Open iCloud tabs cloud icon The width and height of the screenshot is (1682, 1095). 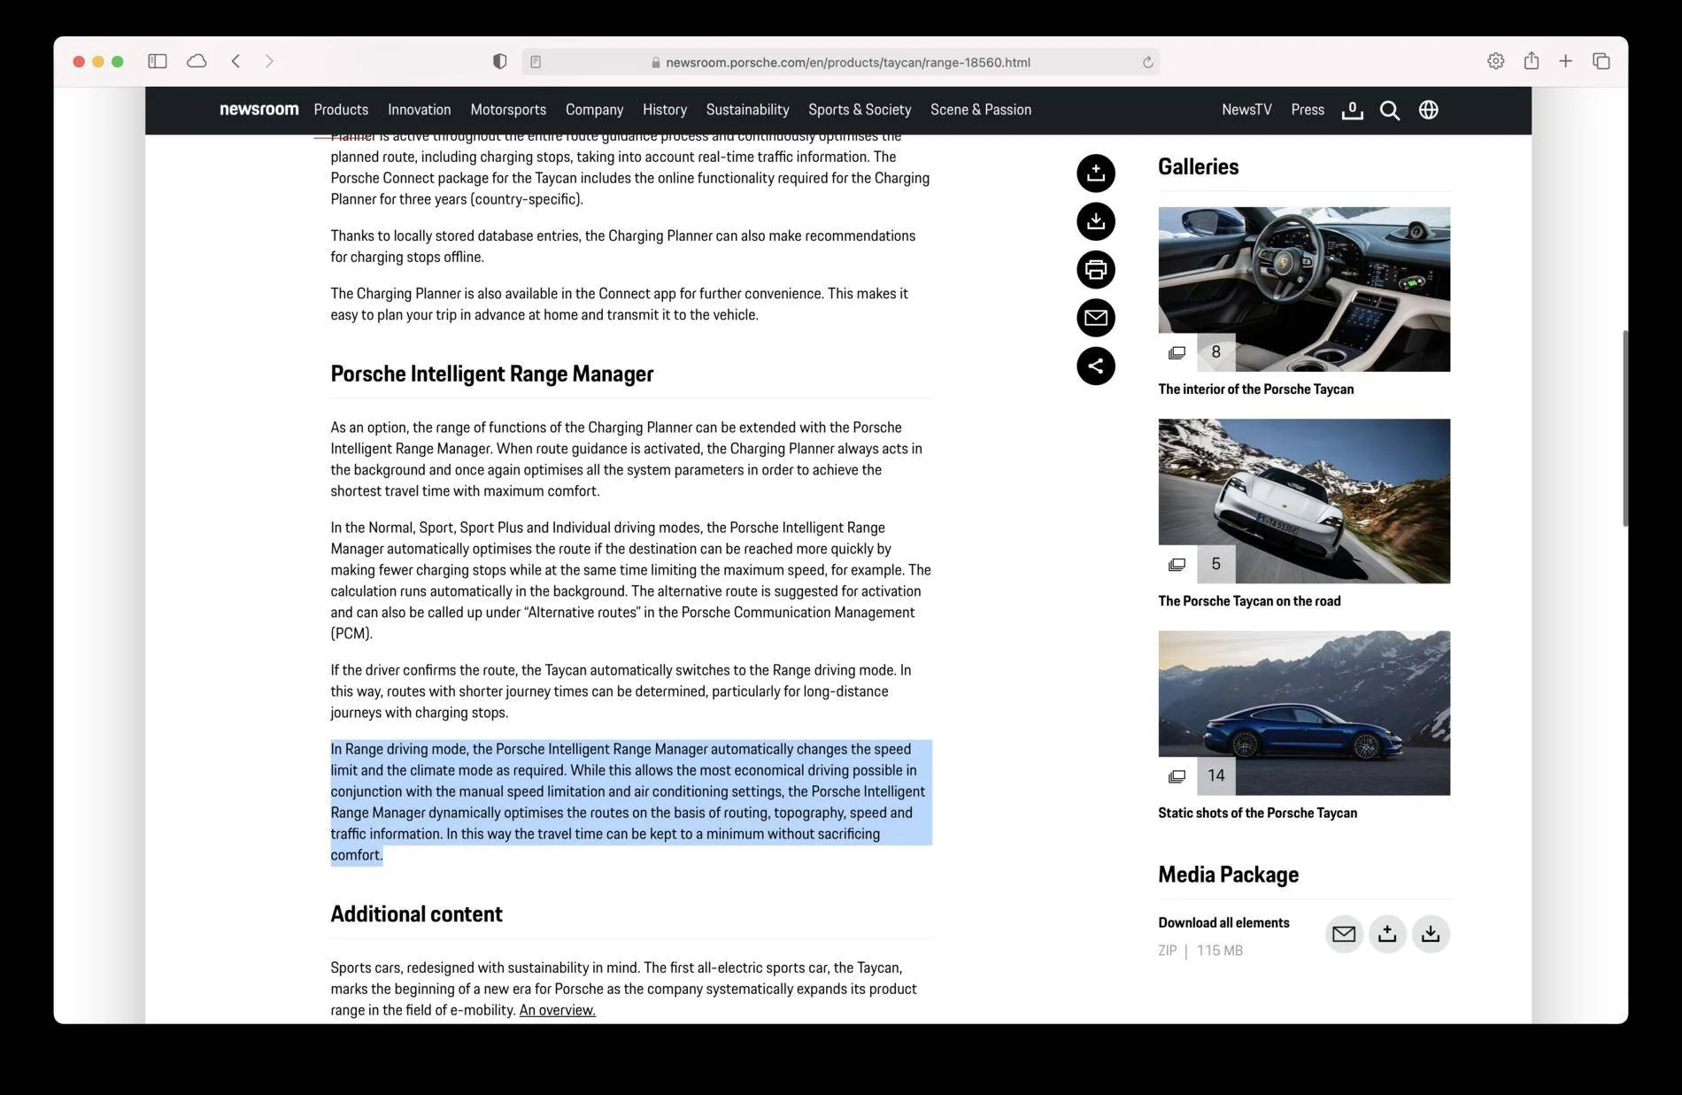pos(197,61)
